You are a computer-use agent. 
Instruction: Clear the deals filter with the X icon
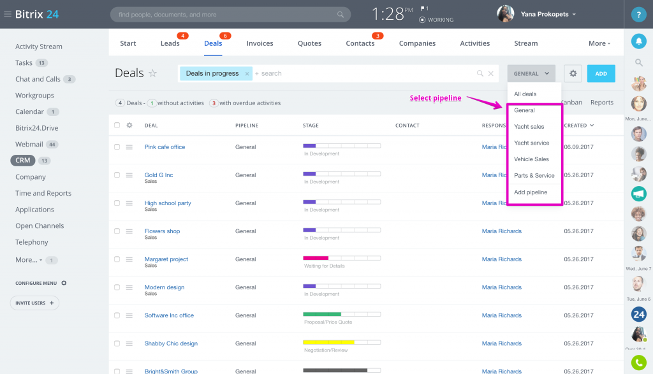click(x=491, y=73)
